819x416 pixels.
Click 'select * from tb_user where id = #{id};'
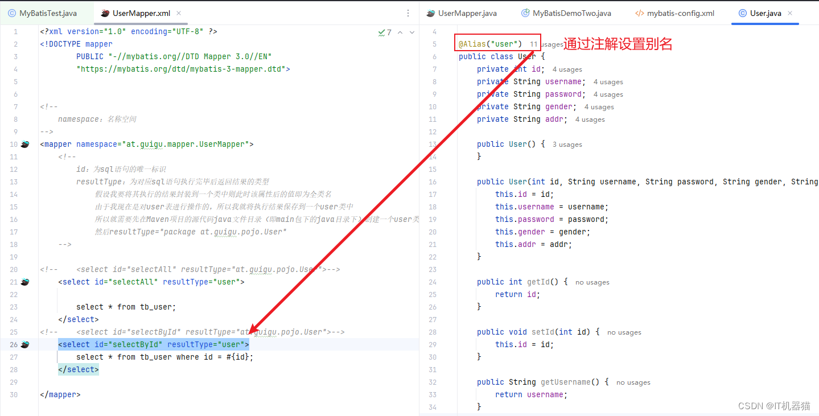[x=165, y=357]
